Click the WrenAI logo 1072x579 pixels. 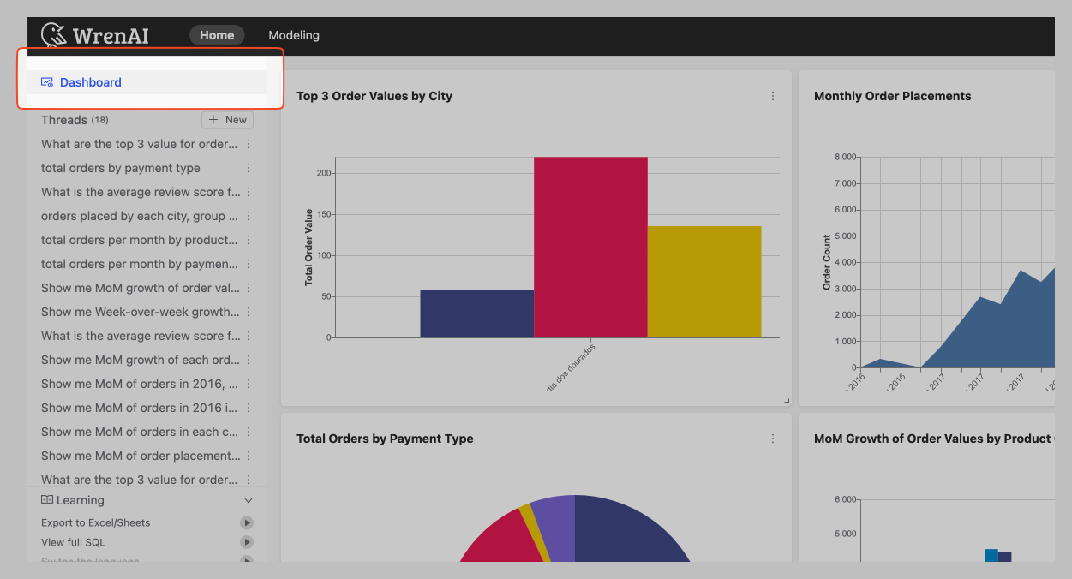(x=95, y=35)
